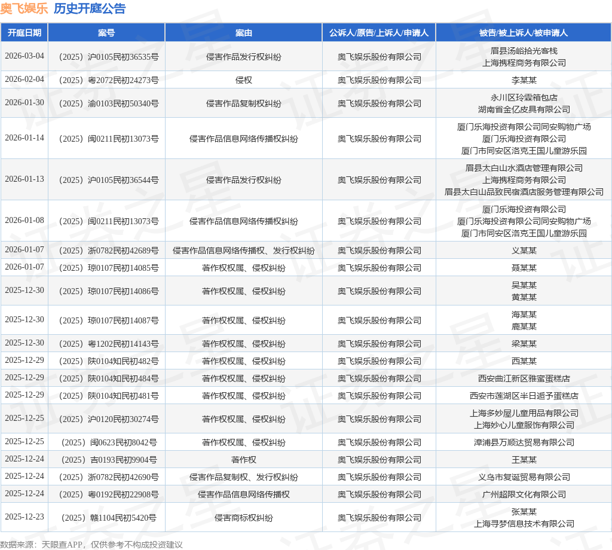
Task: Click date cell 2026-01-08
Action: coord(24,221)
